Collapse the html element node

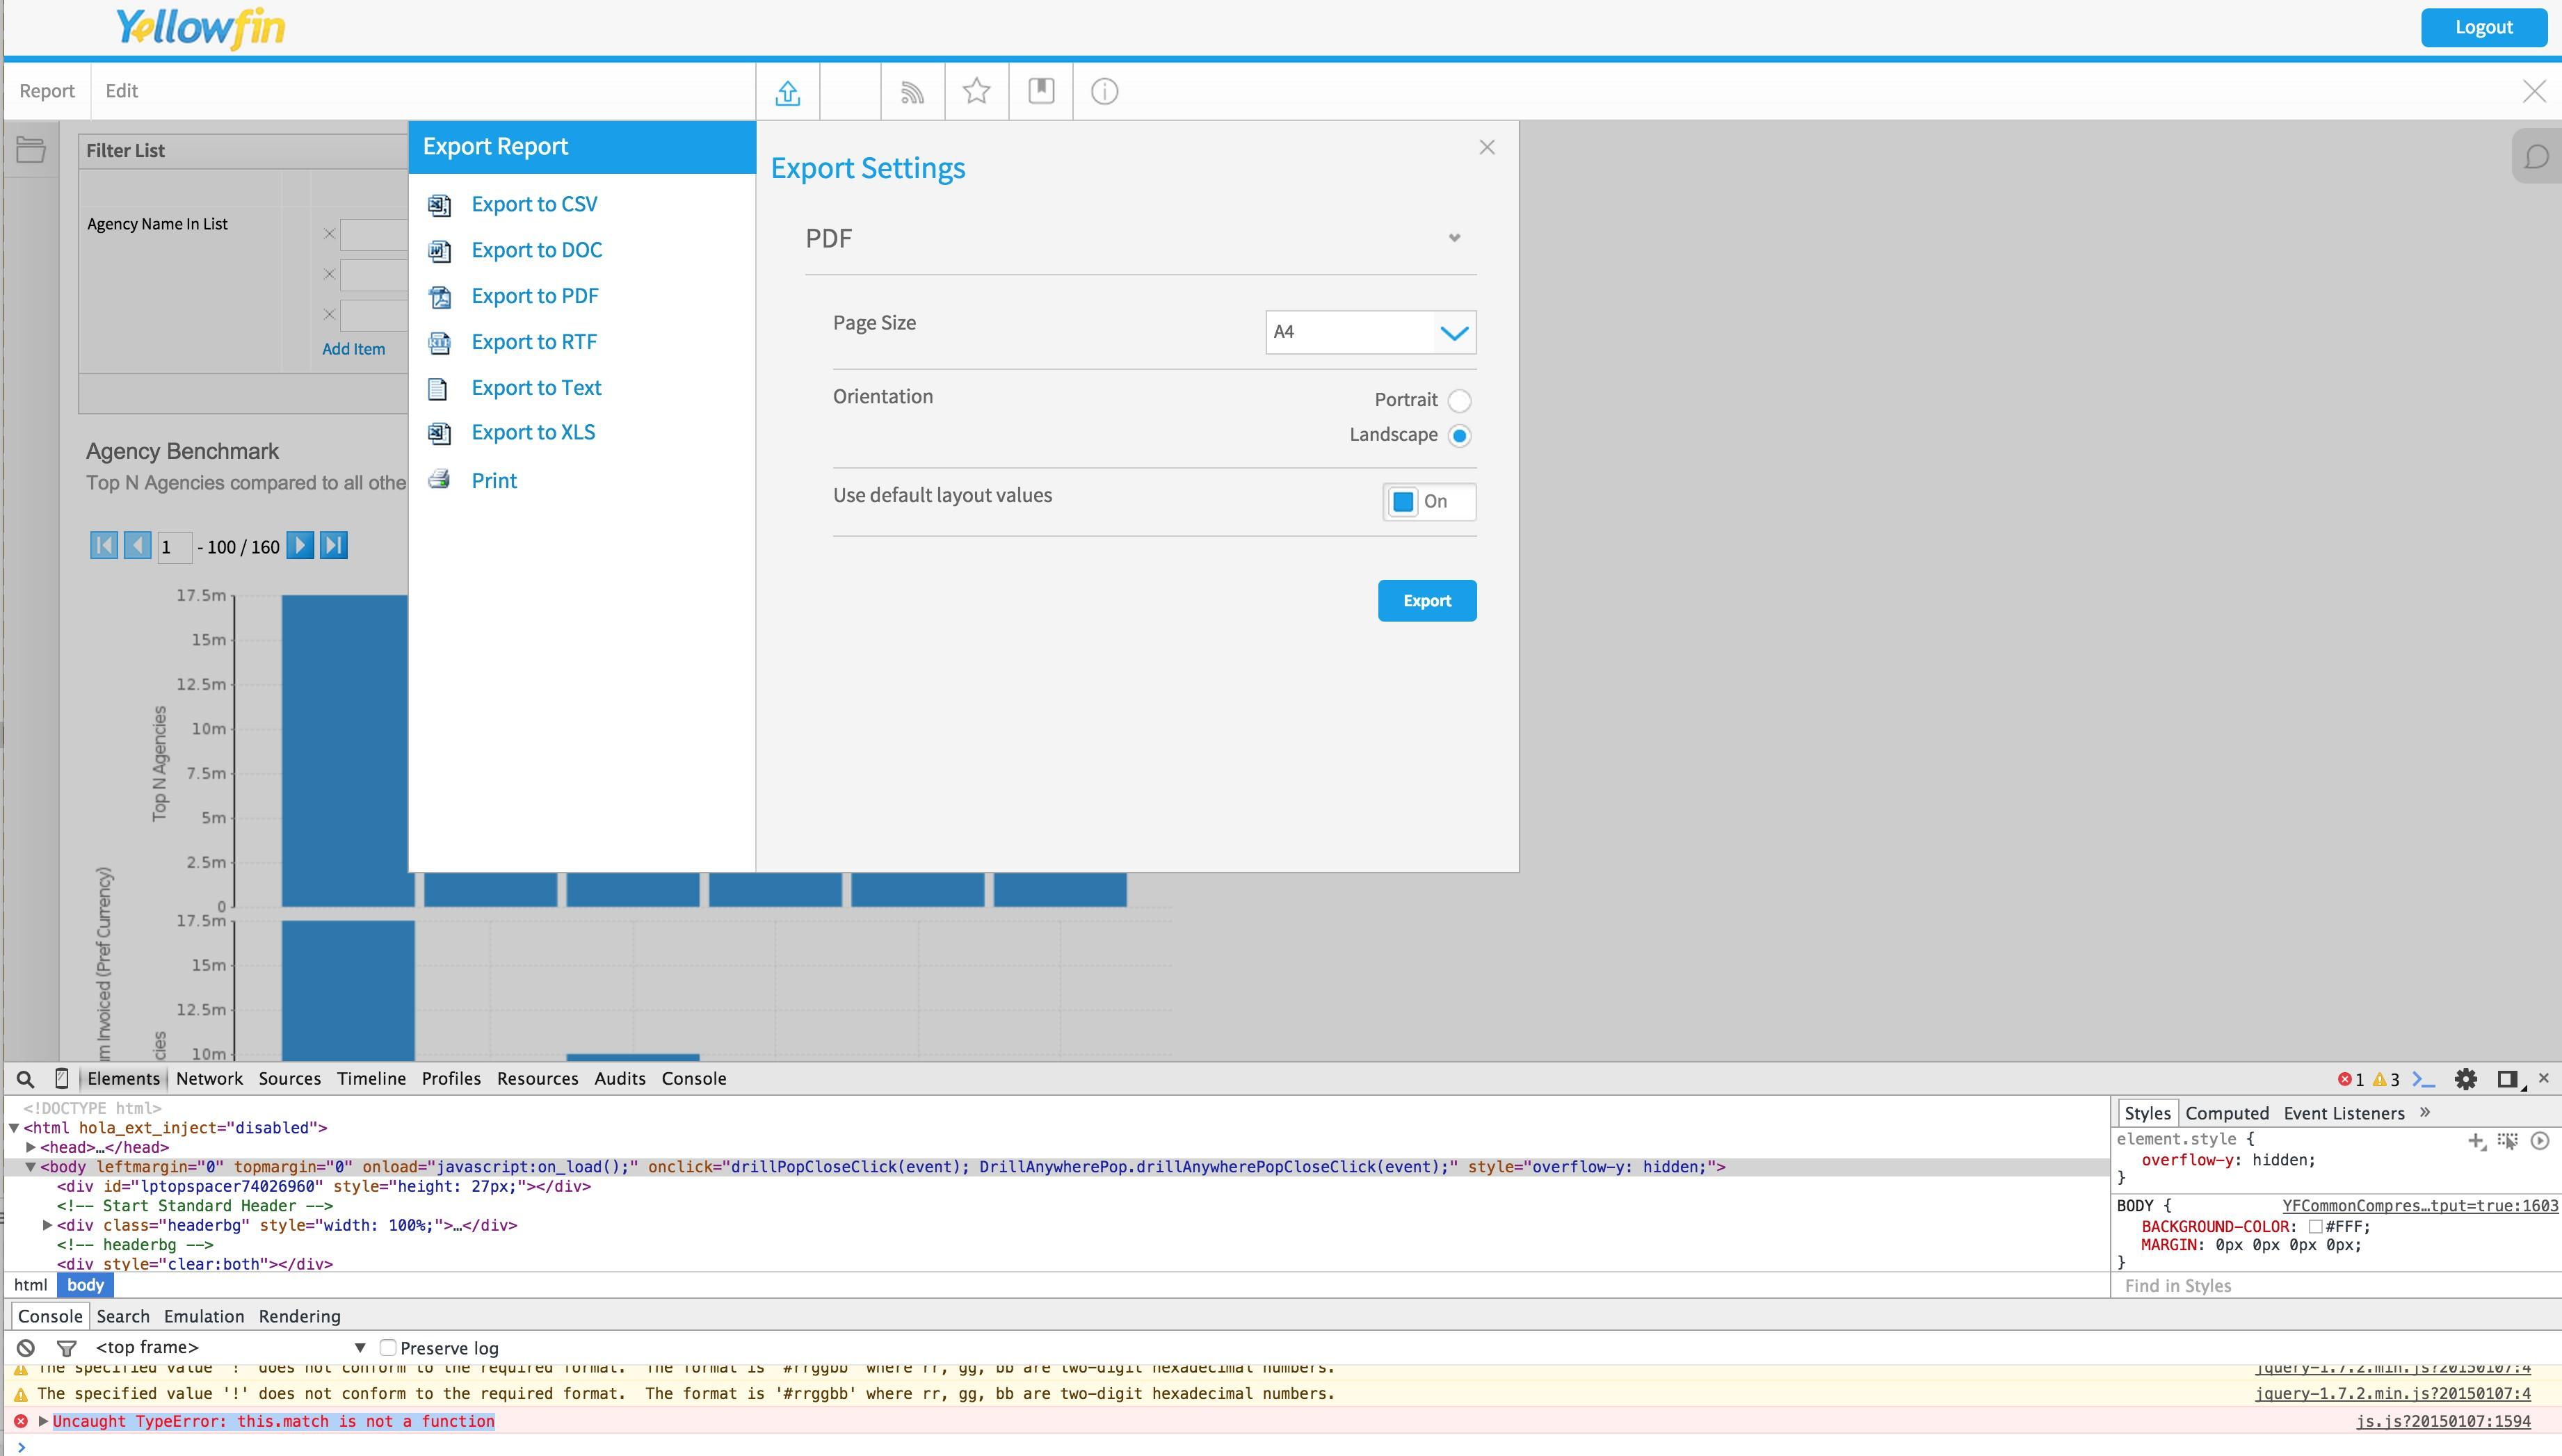point(14,1128)
